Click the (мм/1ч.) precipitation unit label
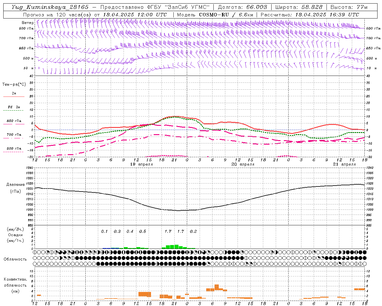382x306 pixels. [16, 241]
